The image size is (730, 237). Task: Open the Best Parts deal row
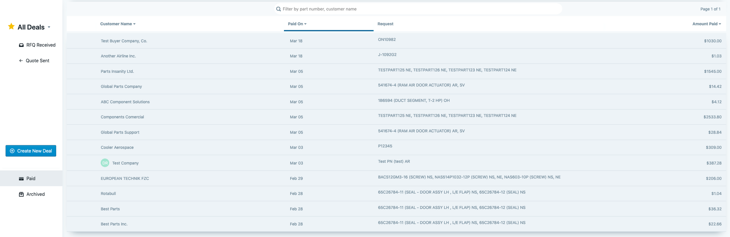click(396, 209)
